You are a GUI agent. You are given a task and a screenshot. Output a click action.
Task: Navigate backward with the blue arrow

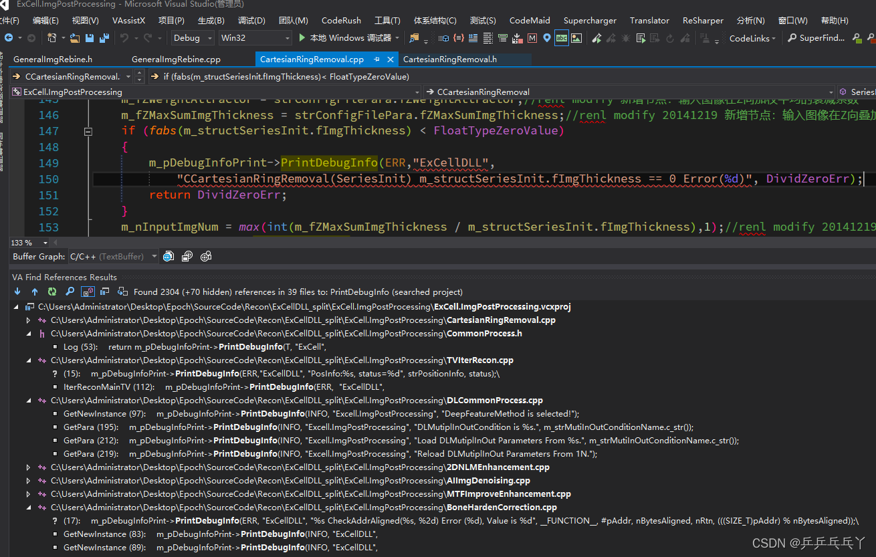click(x=9, y=38)
